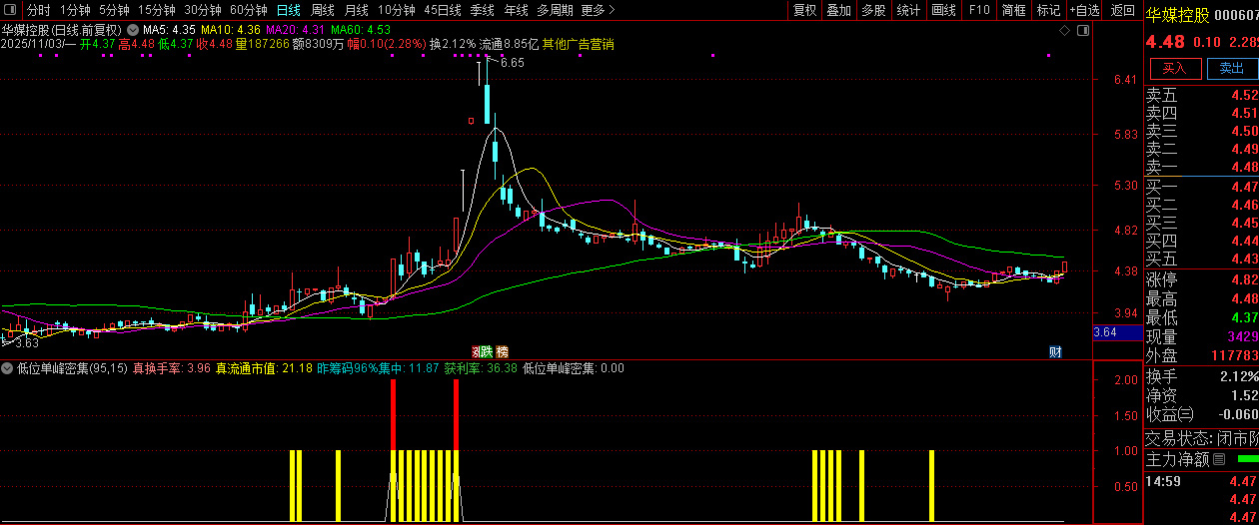Click the red 买入 buy button
This screenshot has height=525, width=1259.
pos(1175,69)
